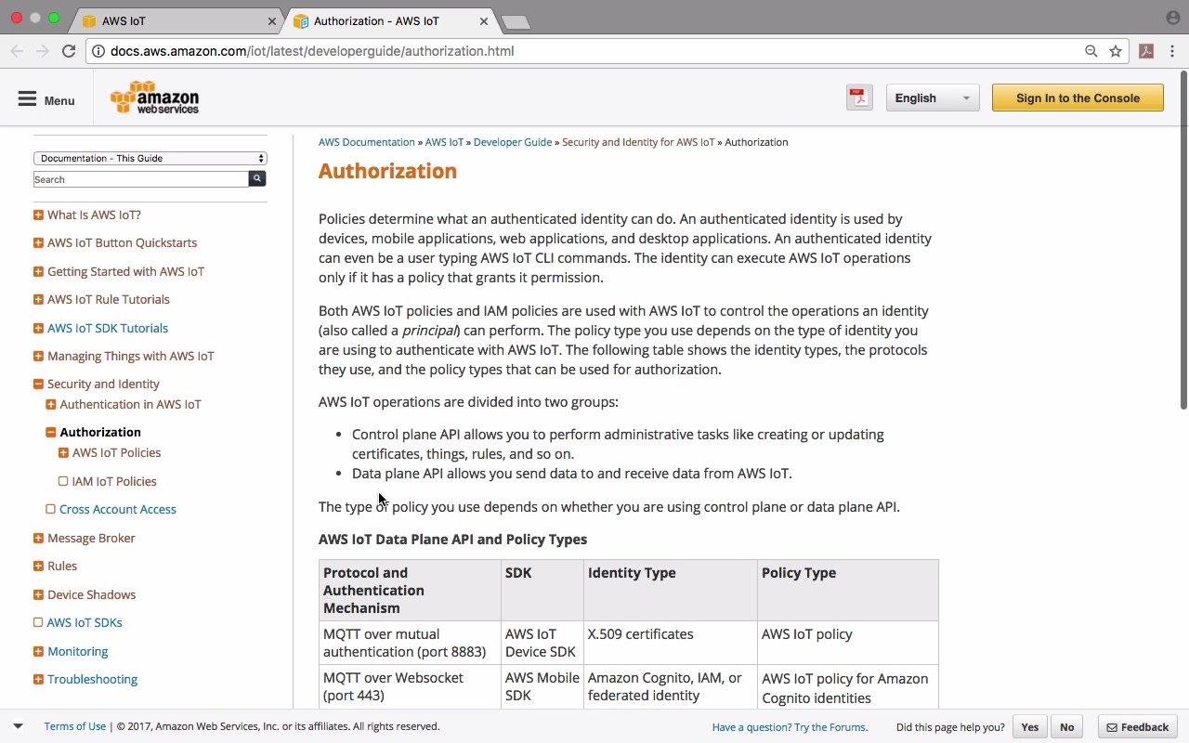Click the Menu label in header

[59, 100]
